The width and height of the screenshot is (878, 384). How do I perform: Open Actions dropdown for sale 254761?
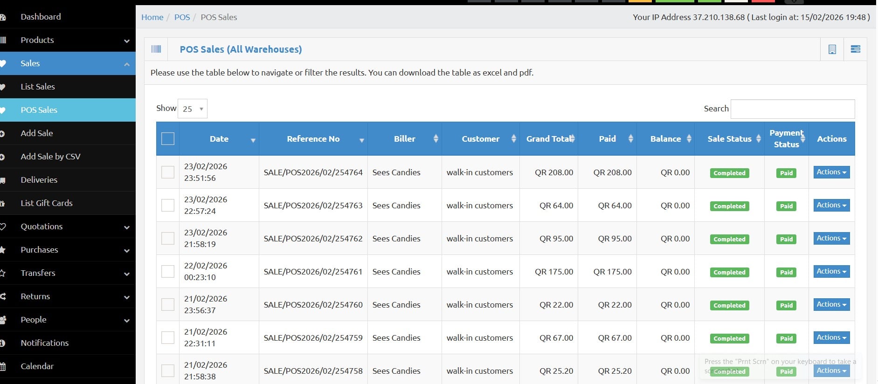(831, 271)
